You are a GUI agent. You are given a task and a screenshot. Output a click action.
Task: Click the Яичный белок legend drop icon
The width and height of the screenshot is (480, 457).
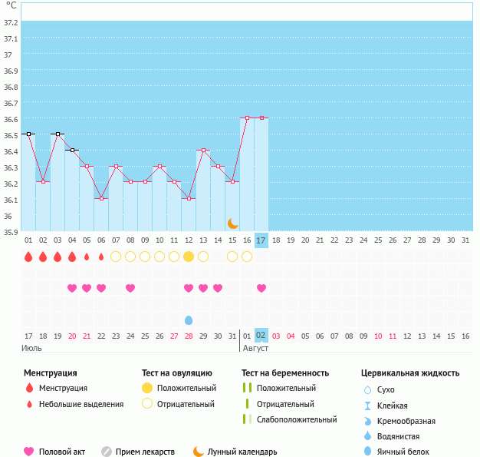367,452
